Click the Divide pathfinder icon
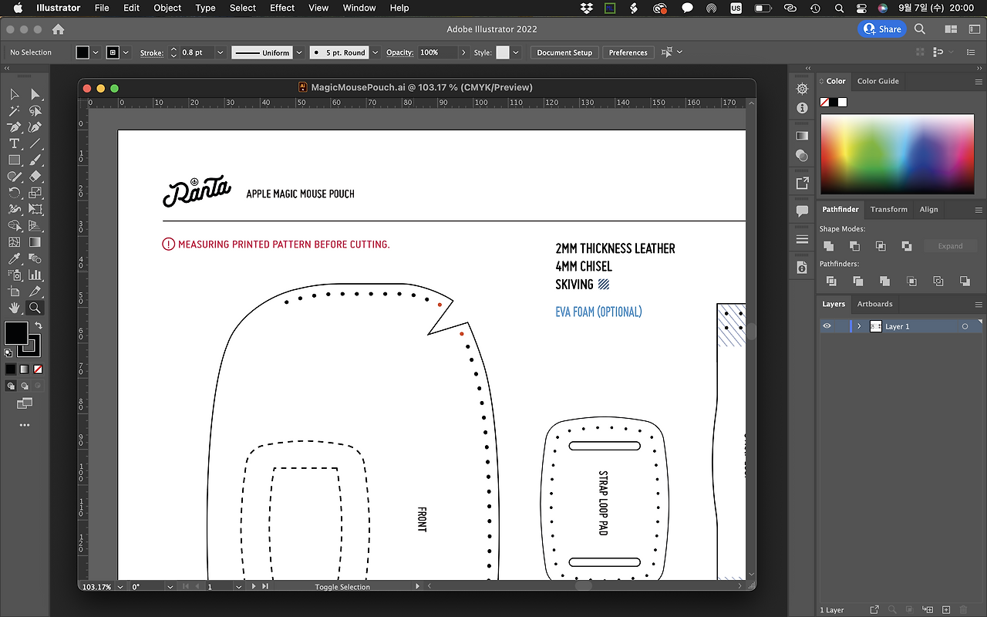 pos(831,282)
